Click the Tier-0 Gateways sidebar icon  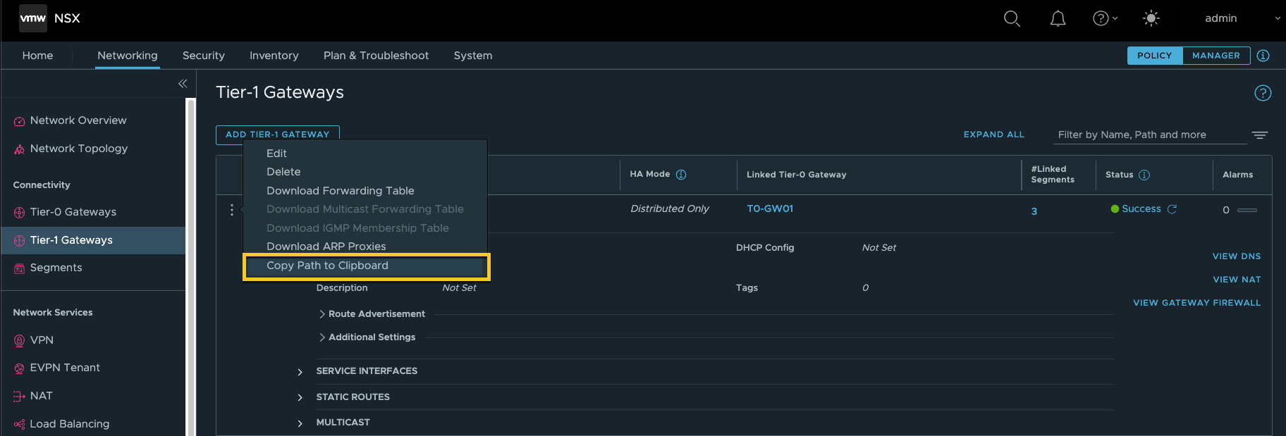click(x=19, y=213)
